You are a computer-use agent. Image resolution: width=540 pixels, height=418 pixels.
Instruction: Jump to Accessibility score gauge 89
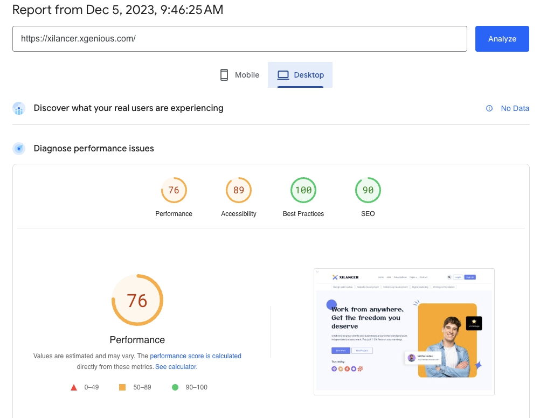tap(239, 190)
